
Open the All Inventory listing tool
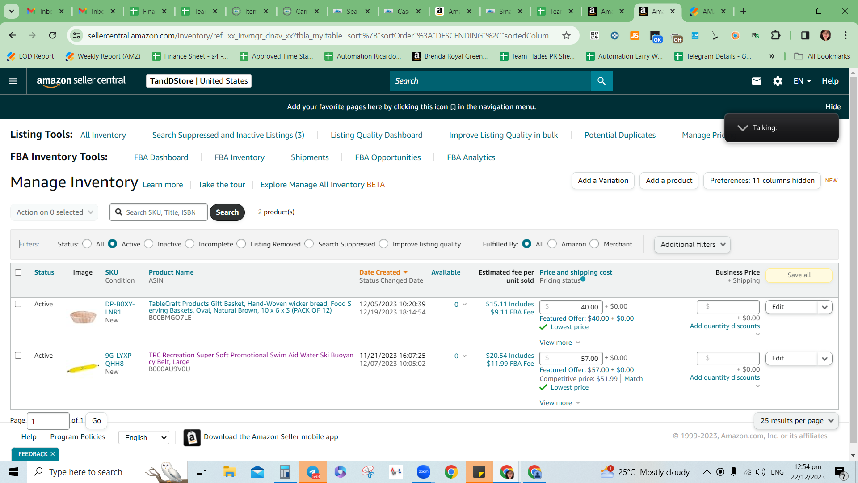[103, 135]
